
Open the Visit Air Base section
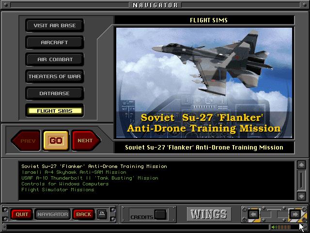pos(55,25)
